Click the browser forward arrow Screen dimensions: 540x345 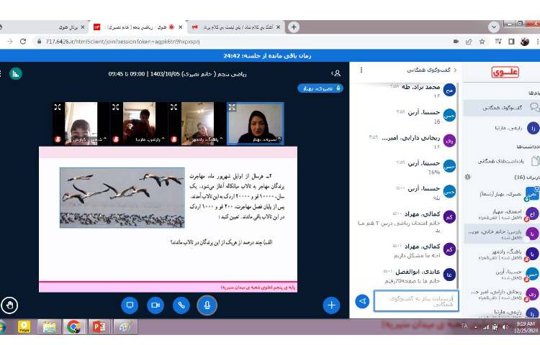pyautogui.click(x=9, y=42)
